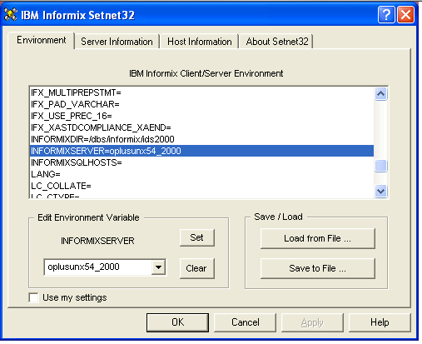Select the LC_COLLATE= variable row
Viewport: 422px width, 344px height.
pyautogui.click(x=201, y=186)
